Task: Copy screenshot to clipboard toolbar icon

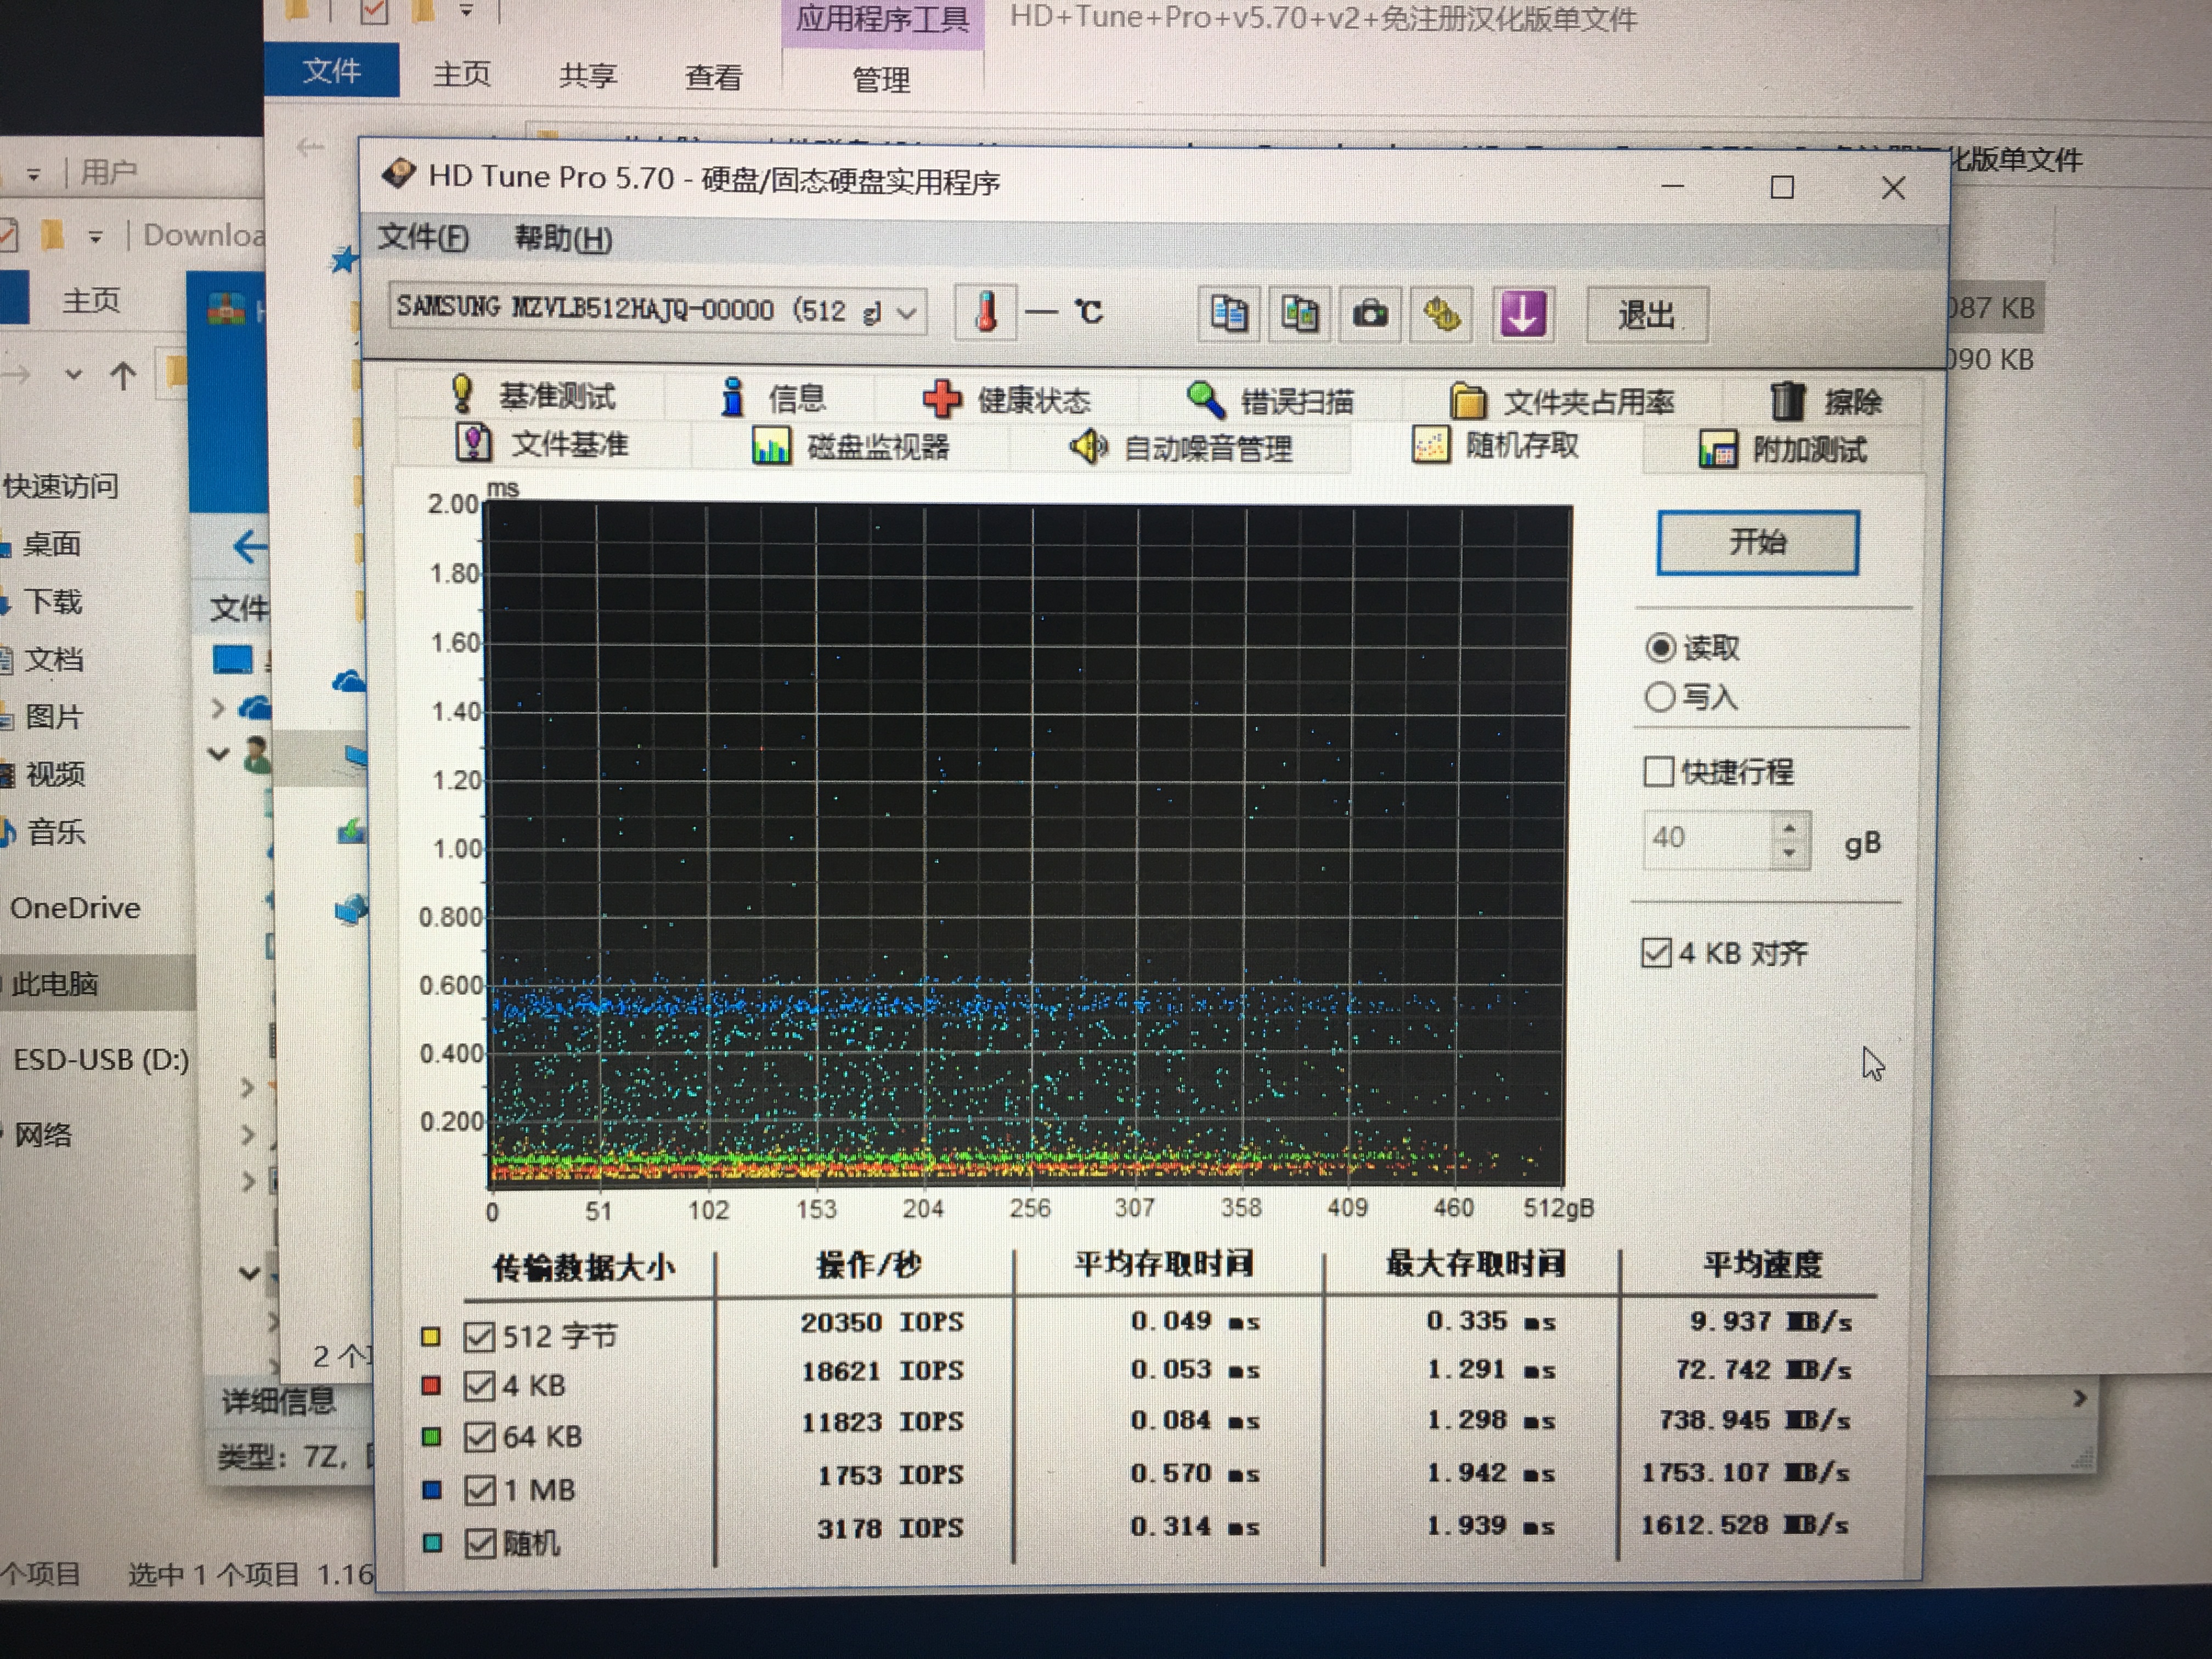Action: (1299, 315)
